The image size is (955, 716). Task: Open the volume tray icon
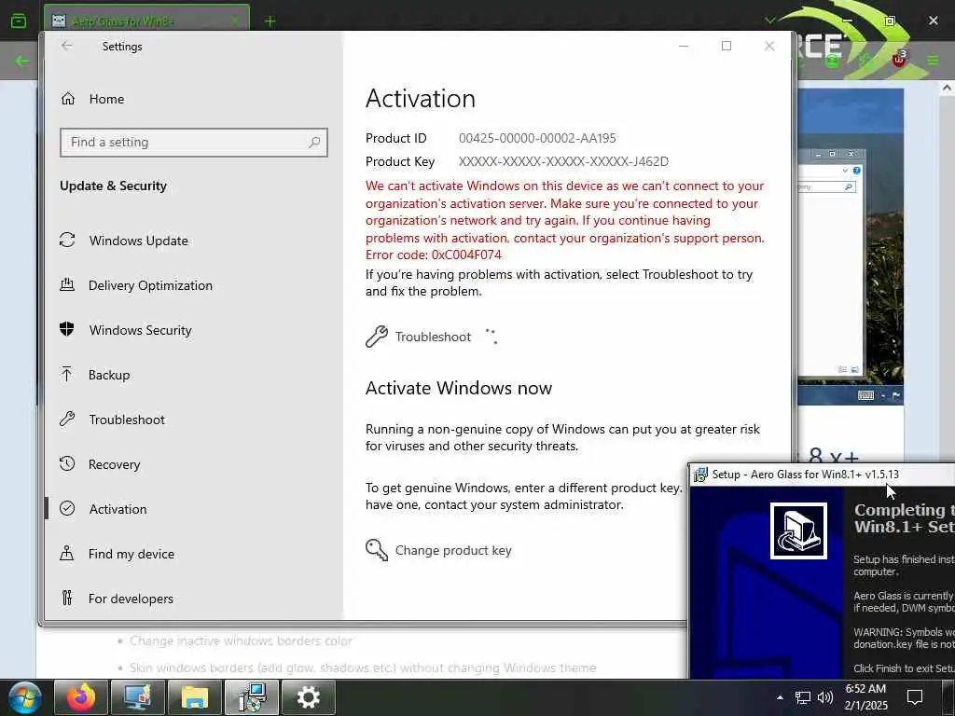[x=825, y=697]
